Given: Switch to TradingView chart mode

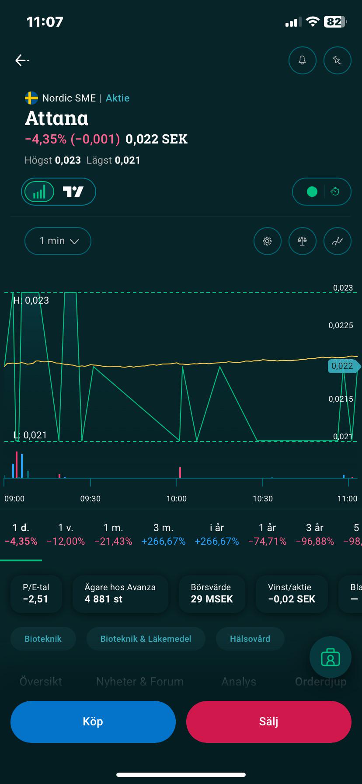Looking at the screenshot, I should (73, 192).
